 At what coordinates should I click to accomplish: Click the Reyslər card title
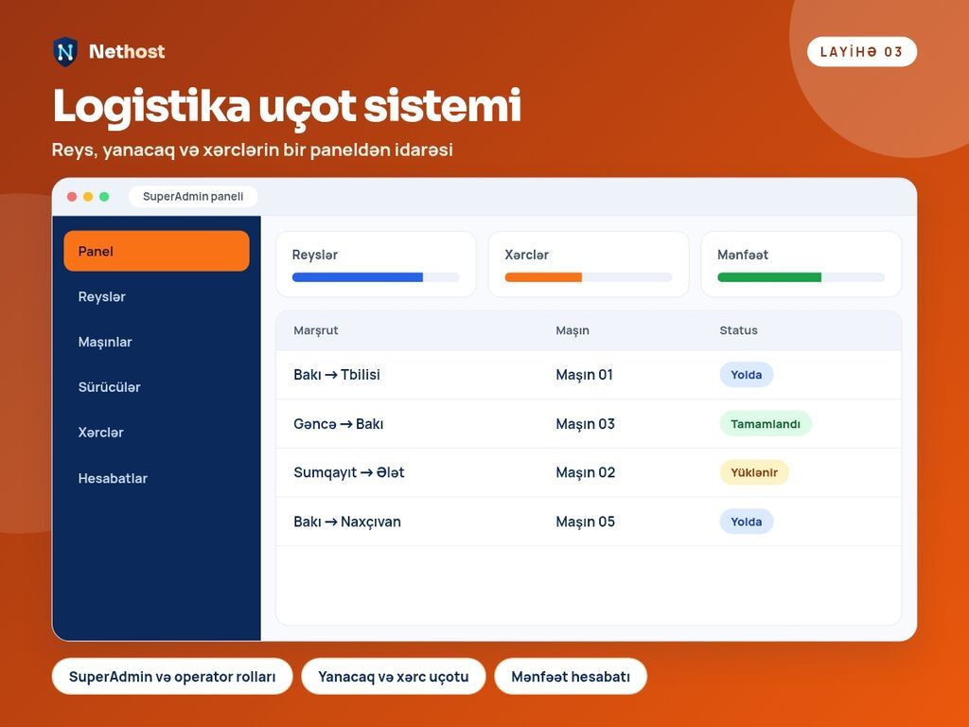click(314, 255)
